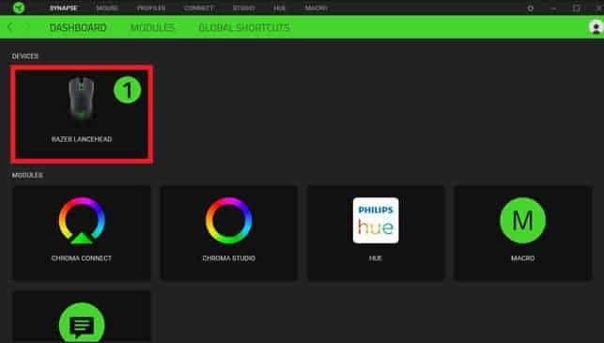Open the Philips Hue module icon
Image resolution: width=604 pixels, height=343 pixels.
[x=376, y=221]
